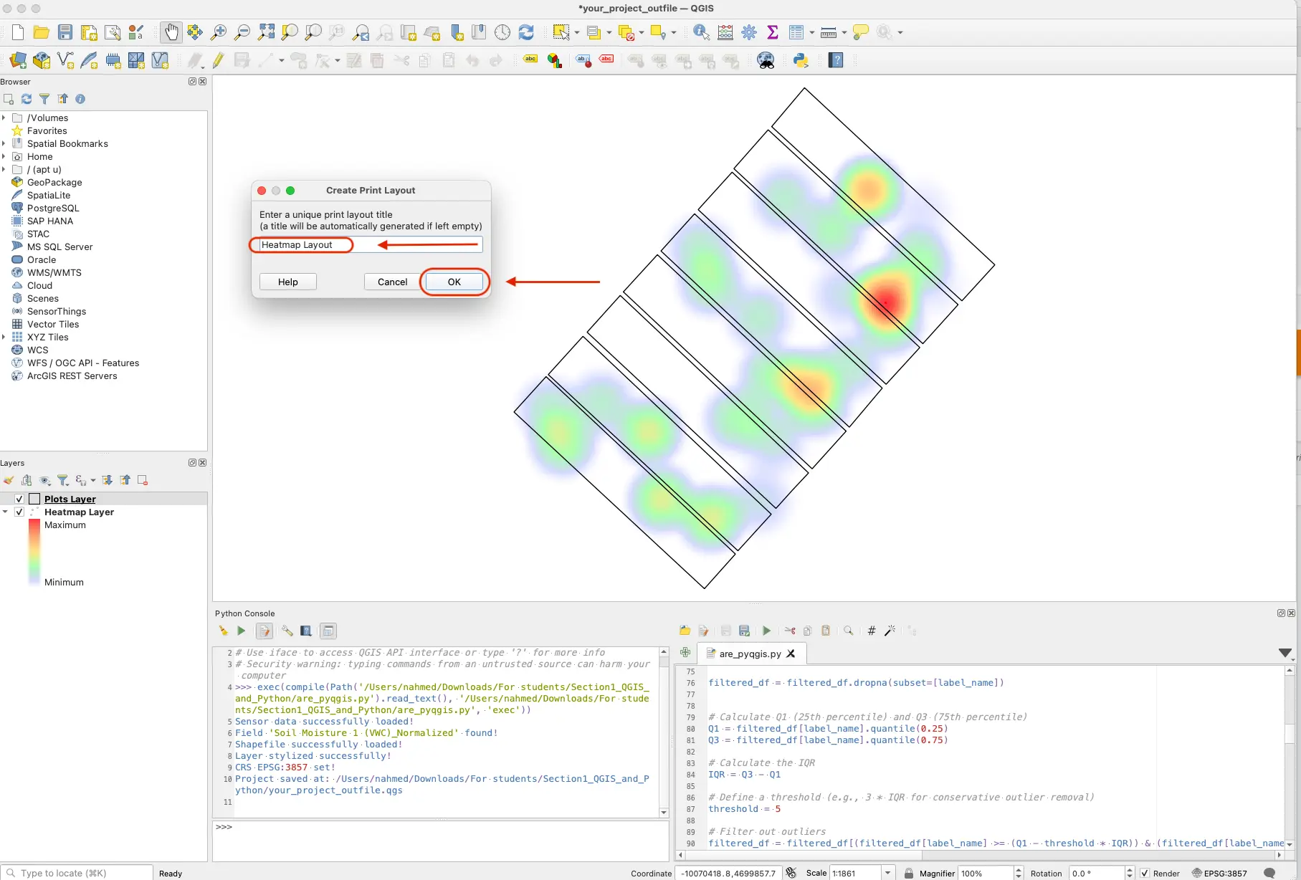Select the Identify Features tool
1301x880 pixels.
(701, 32)
